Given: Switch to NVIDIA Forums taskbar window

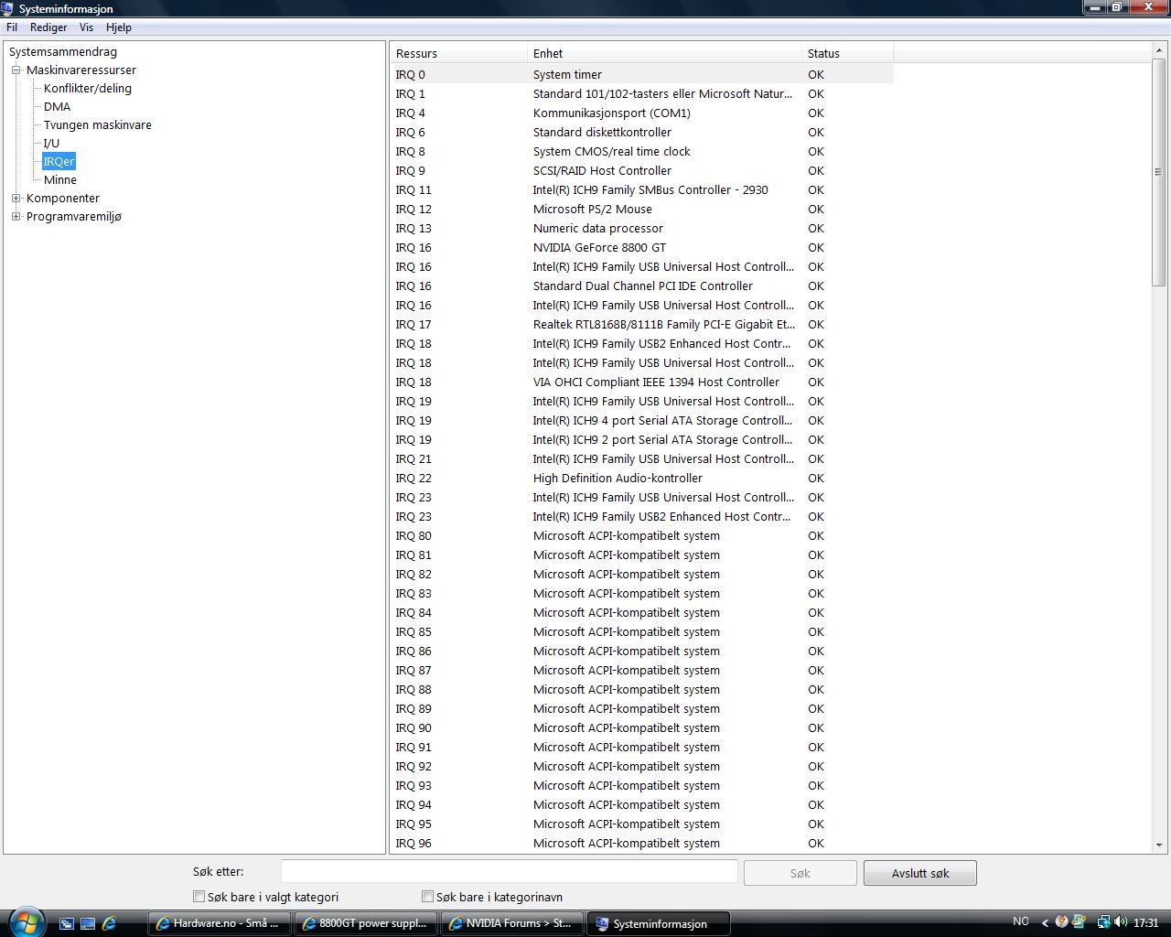Looking at the screenshot, I should click(x=512, y=923).
